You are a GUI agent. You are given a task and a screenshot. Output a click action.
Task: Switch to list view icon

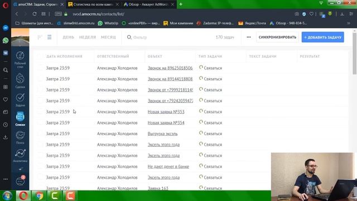[50, 37]
